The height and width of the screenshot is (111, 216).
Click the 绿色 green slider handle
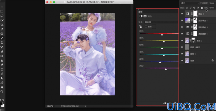162,48
